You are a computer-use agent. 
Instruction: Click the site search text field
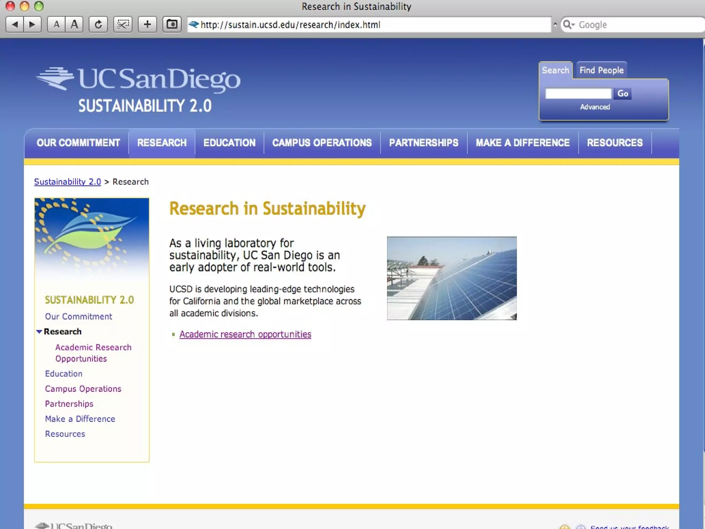(578, 94)
